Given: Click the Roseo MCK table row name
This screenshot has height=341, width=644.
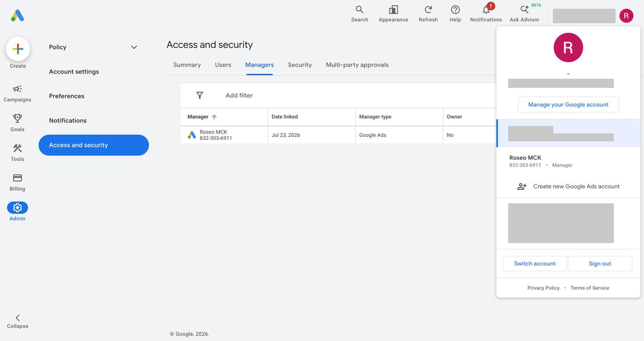Looking at the screenshot, I should click(x=213, y=132).
